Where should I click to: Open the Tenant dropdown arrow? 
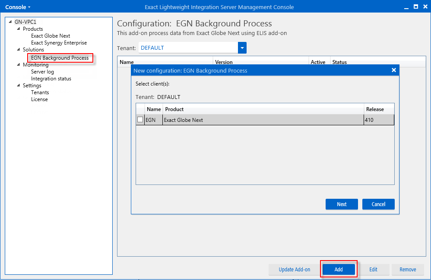(242, 48)
